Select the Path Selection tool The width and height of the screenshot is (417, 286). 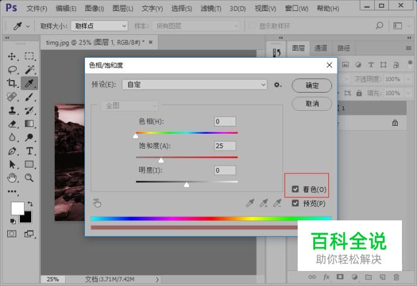(11, 164)
